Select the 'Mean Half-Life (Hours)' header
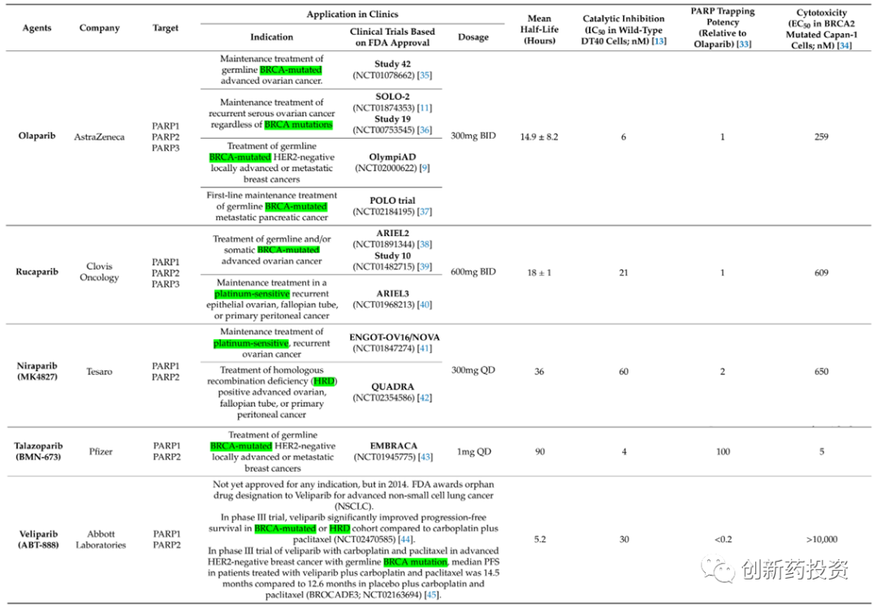Viewport: 877px width, 608px height. click(x=539, y=29)
